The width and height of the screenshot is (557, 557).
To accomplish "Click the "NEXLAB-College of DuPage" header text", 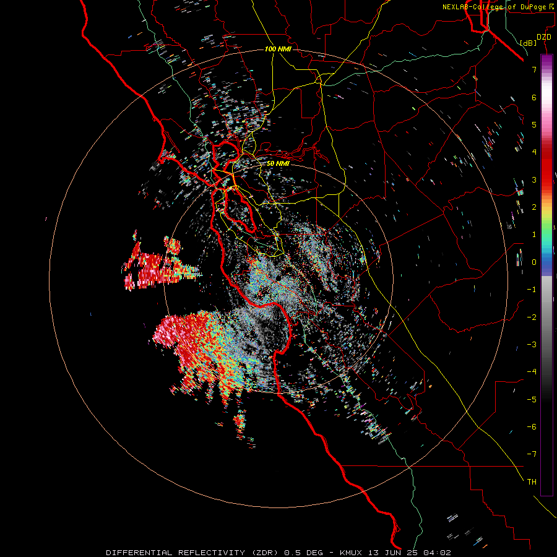I will (x=496, y=7).
